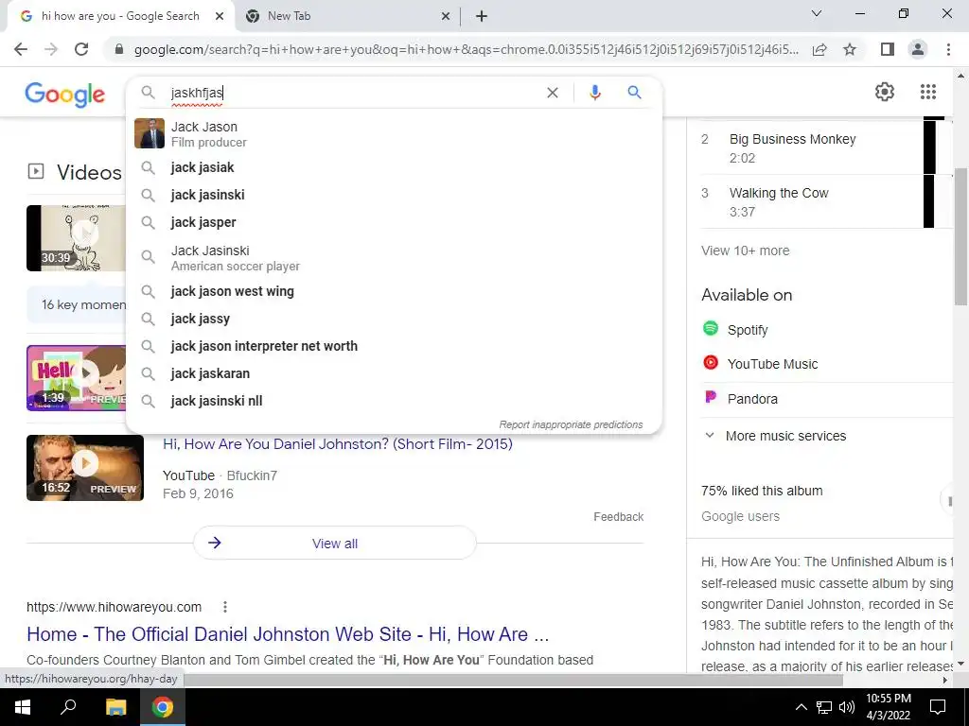Choose 'jack jasiak' suggestion
The image size is (969, 726).
394,167
